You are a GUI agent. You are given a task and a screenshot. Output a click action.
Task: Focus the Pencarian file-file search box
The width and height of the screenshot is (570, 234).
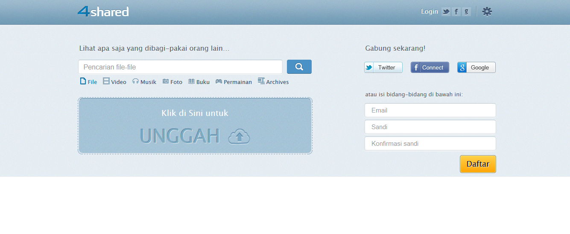pyautogui.click(x=180, y=67)
